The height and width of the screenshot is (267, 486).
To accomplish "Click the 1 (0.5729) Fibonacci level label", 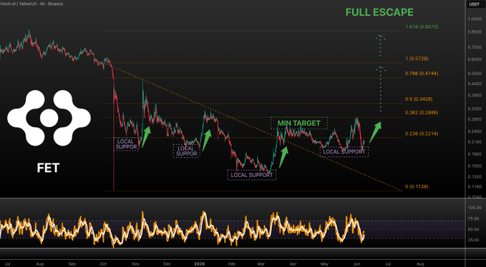I will coord(417,59).
